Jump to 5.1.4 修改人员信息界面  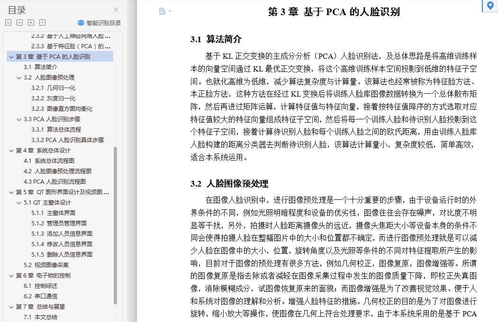click(x=62, y=244)
